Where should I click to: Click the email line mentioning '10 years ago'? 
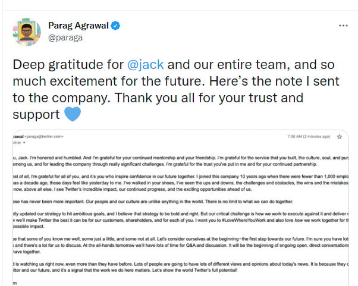178,176
